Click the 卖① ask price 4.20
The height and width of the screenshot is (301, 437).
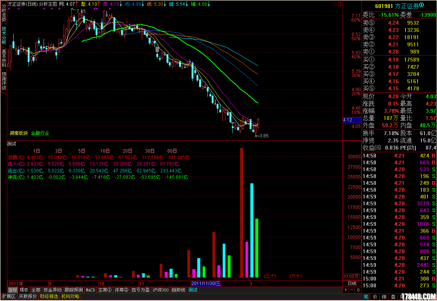(x=393, y=52)
